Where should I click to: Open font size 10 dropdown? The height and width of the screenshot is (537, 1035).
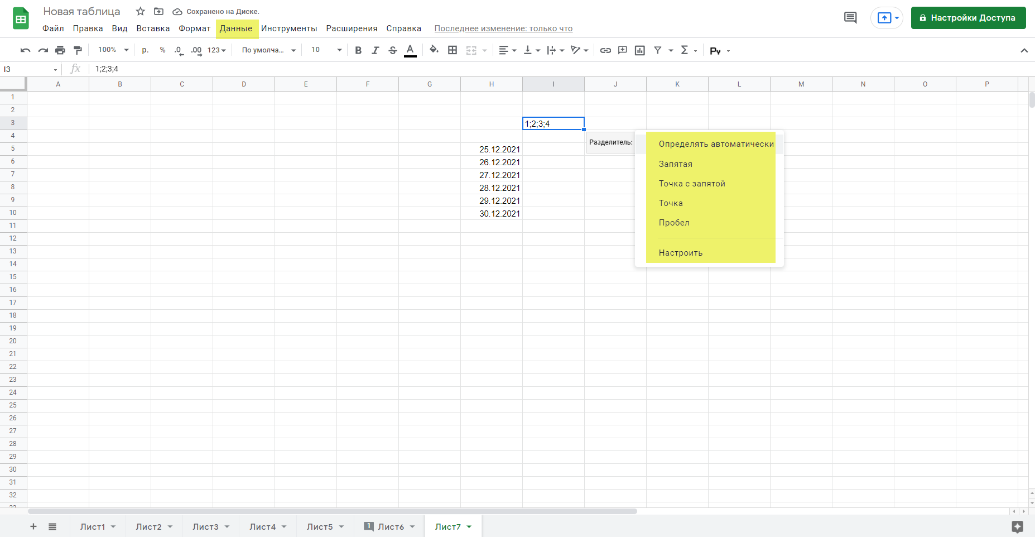(326, 50)
